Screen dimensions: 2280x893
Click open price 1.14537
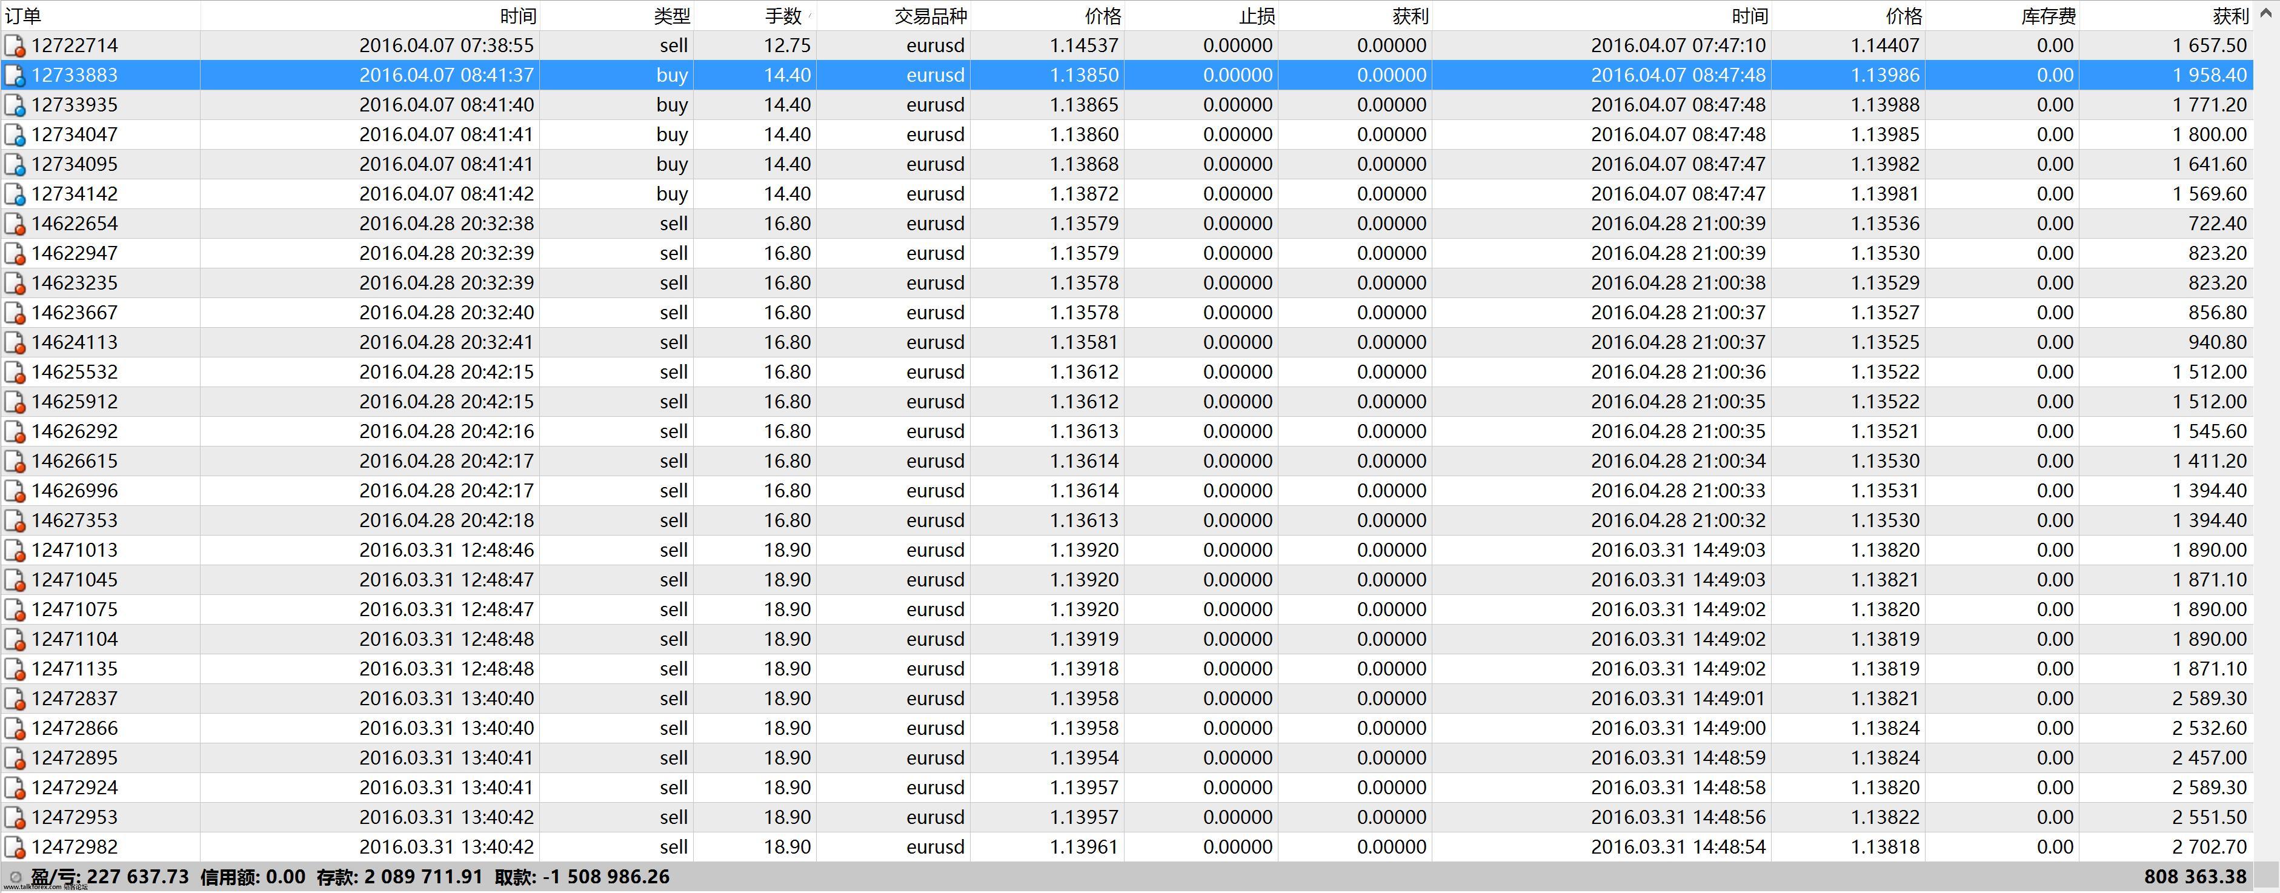tap(1084, 46)
